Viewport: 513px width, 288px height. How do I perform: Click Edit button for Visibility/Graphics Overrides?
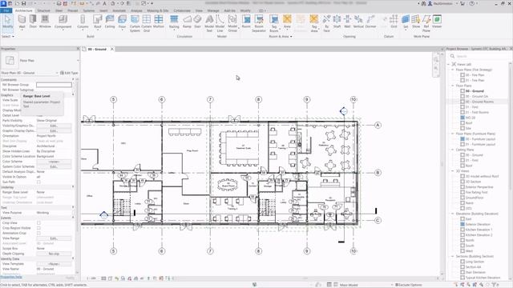point(54,126)
